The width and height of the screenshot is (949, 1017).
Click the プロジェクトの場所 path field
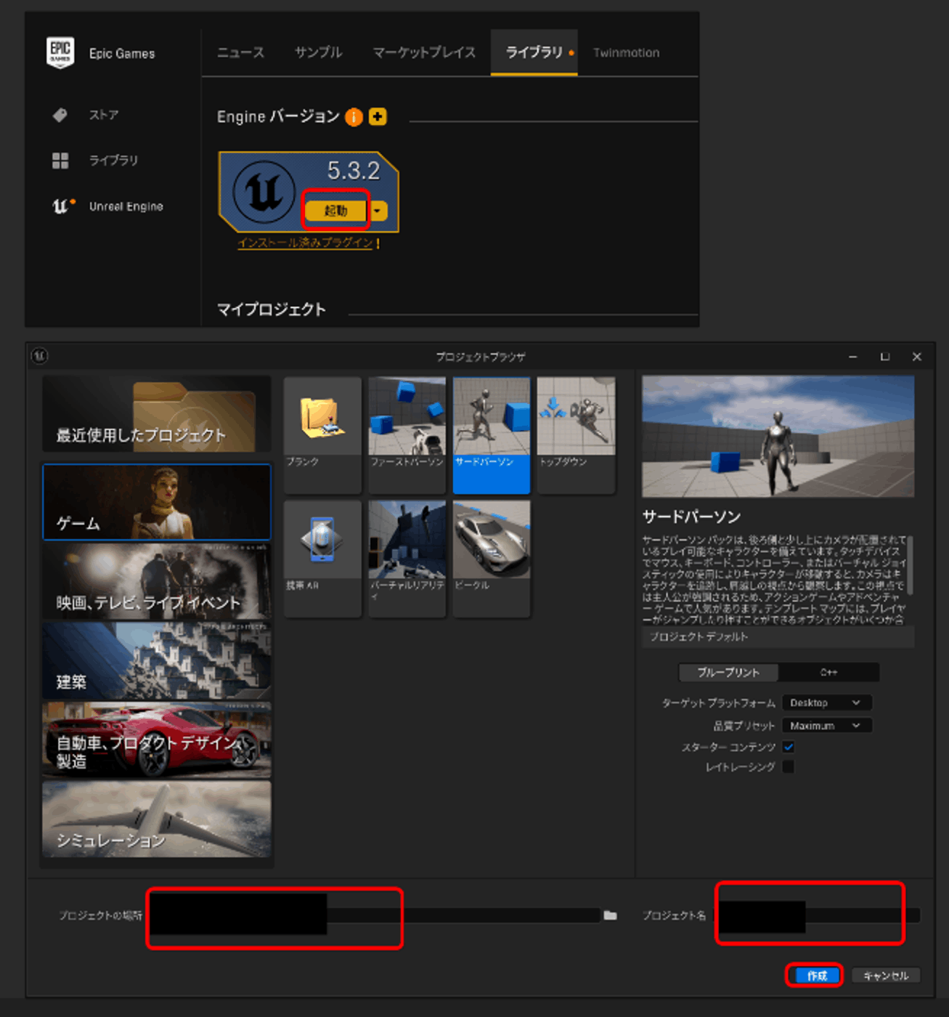pyautogui.click(x=373, y=915)
